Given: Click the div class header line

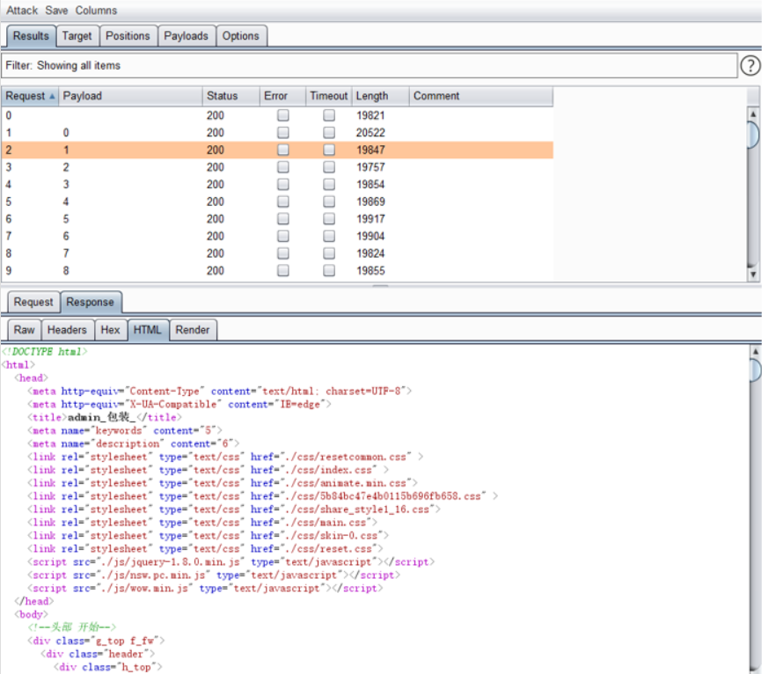Looking at the screenshot, I should (98, 654).
